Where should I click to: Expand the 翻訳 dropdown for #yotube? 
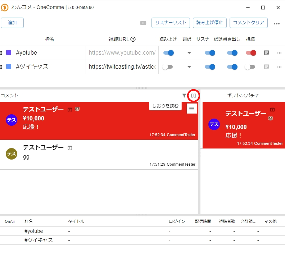pos(189,53)
